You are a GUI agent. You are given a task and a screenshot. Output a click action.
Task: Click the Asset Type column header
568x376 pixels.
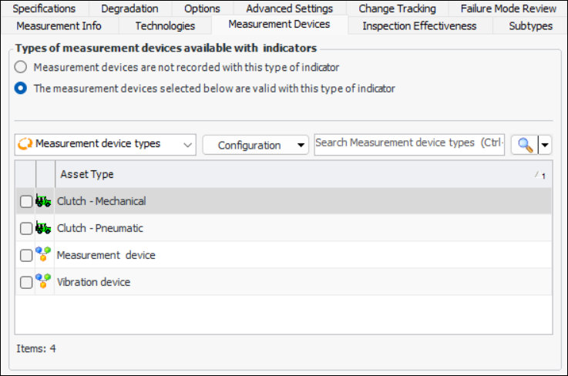pyautogui.click(x=293, y=175)
